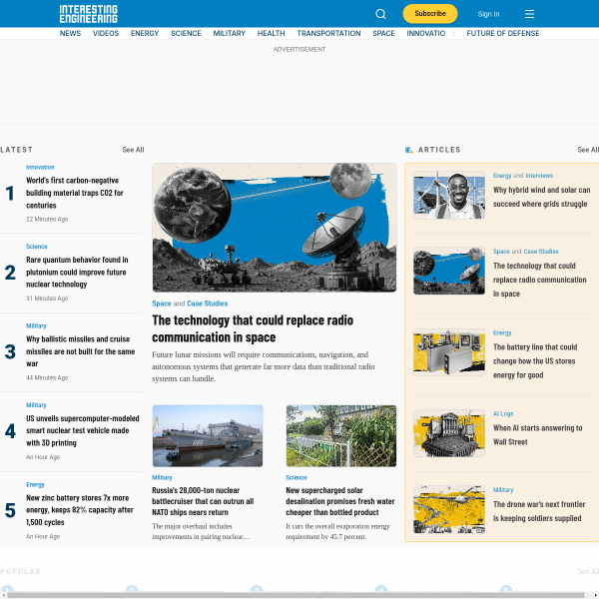Open the hamburger menu icon
Image resolution: width=599 pixels, height=599 pixels.
[x=529, y=14]
